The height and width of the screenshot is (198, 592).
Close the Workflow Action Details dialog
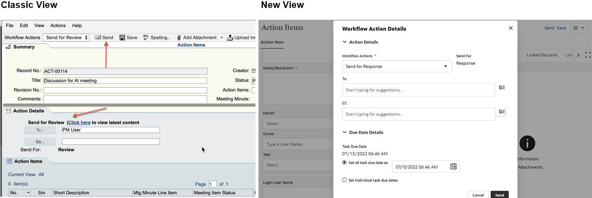(x=511, y=28)
